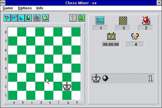Click the mine icon beside the king
Screen dimensions: 162x108
click(105, 78)
